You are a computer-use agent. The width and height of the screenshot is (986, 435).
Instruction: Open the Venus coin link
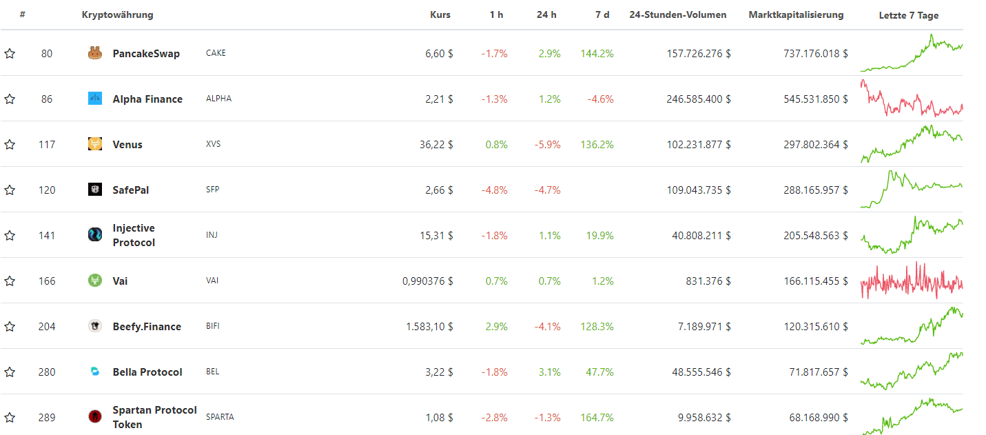[x=127, y=145]
